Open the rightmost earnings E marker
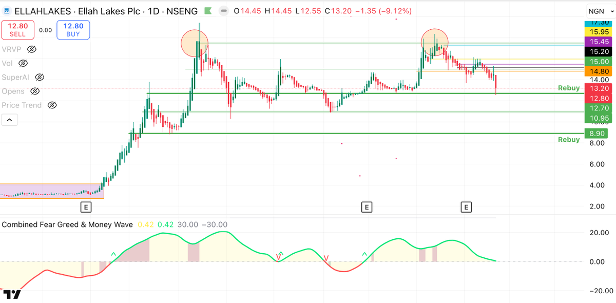 (466, 207)
